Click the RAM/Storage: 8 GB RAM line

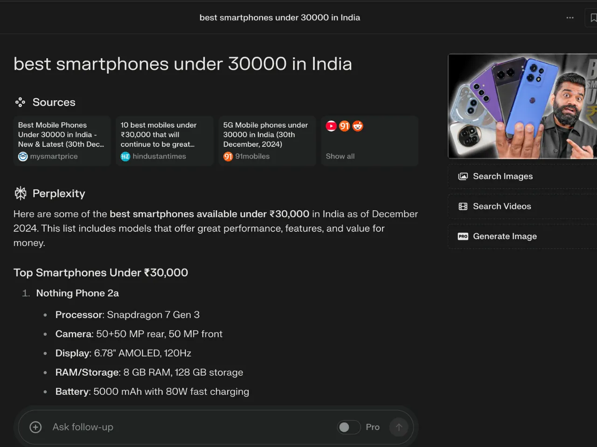click(x=149, y=372)
